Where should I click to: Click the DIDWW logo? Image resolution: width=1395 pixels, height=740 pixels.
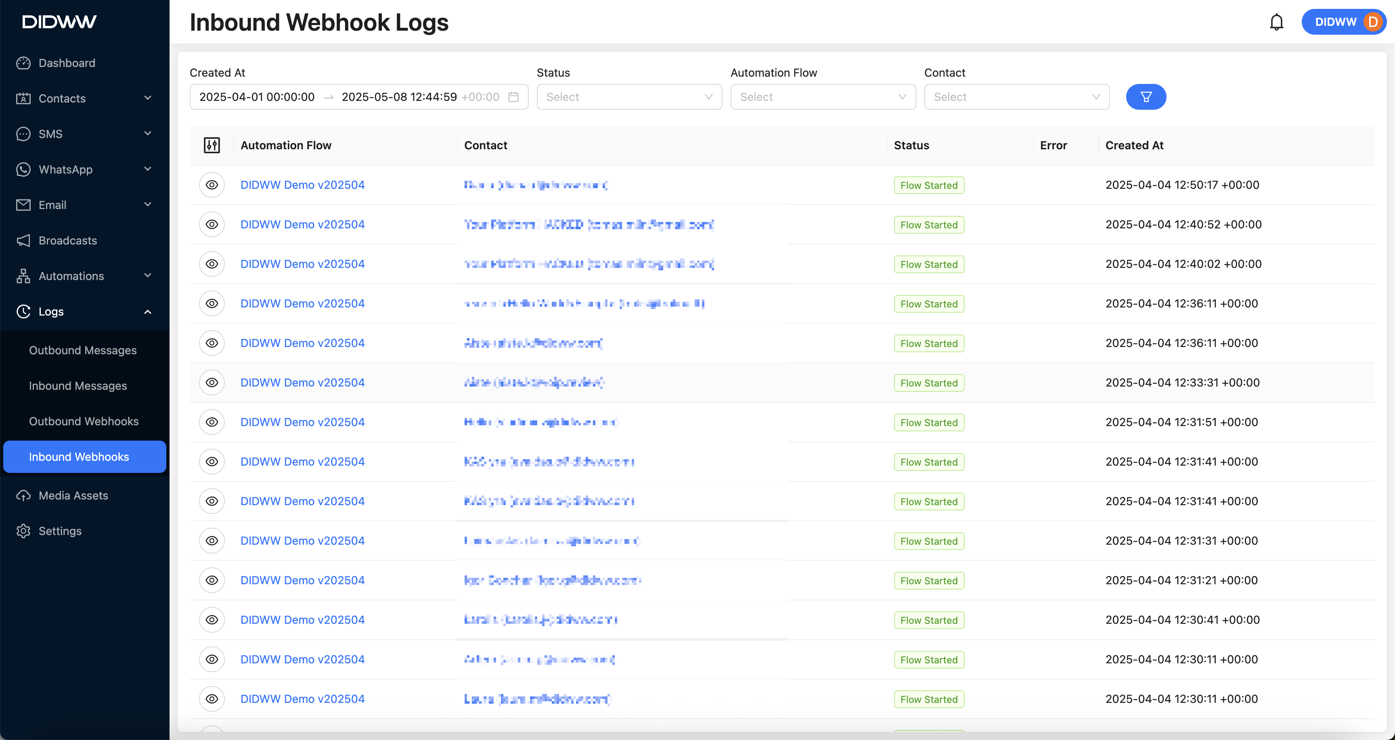60,22
